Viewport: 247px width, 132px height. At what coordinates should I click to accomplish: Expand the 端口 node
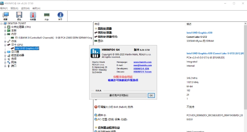pos(5,66)
